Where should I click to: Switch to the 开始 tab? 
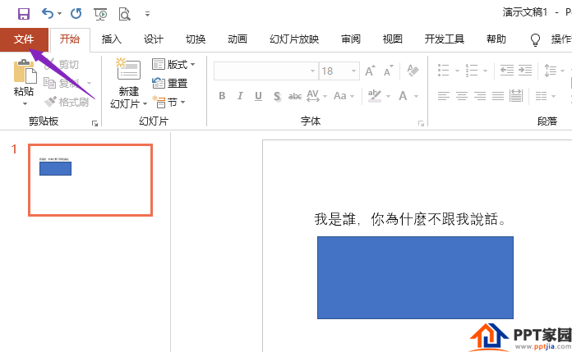(70, 39)
